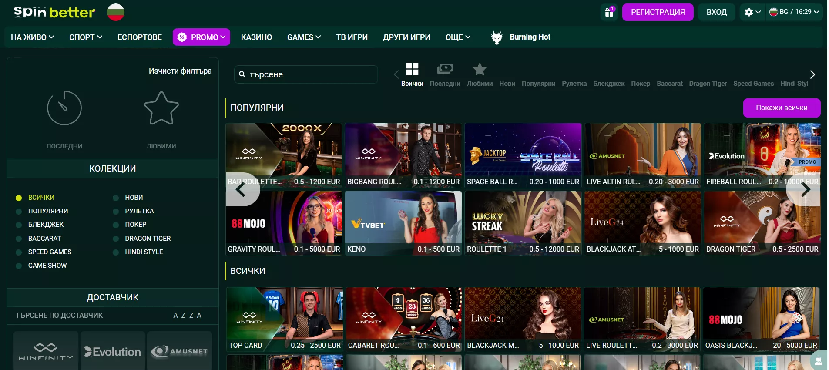Open the BG language and time dropdown

pyautogui.click(x=794, y=12)
